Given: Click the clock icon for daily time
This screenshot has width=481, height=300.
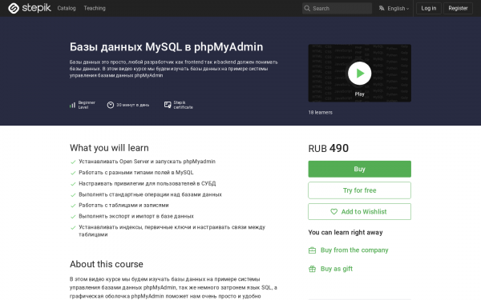Looking at the screenshot, I should 111,105.
